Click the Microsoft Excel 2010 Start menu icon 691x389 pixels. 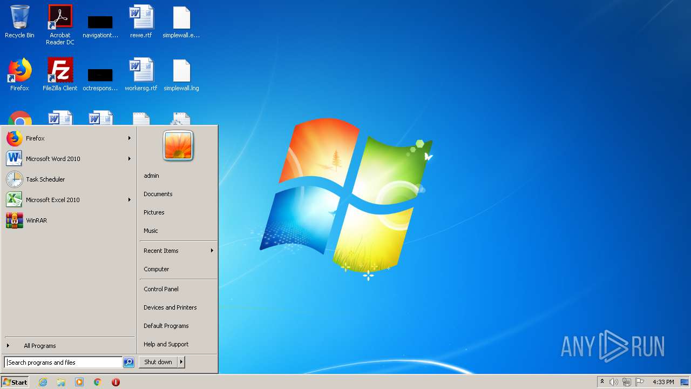click(x=15, y=200)
